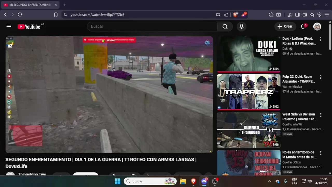Image resolution: width=332 pixels, height=187 pixels.
Task: Open Brave Shields lion icon
Action: click(x=235, y=15)
